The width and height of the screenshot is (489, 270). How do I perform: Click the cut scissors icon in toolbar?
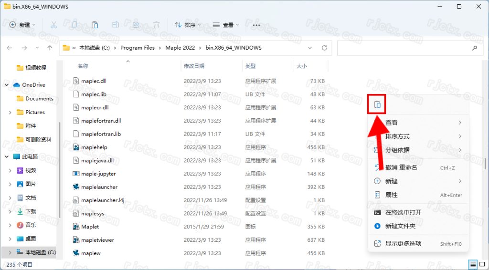tap(54, 25)
